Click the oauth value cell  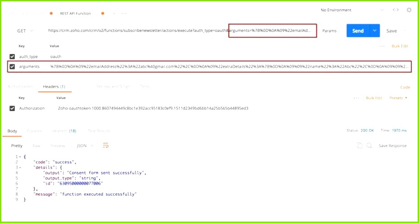pyautogui.click(x=56, y=57)
